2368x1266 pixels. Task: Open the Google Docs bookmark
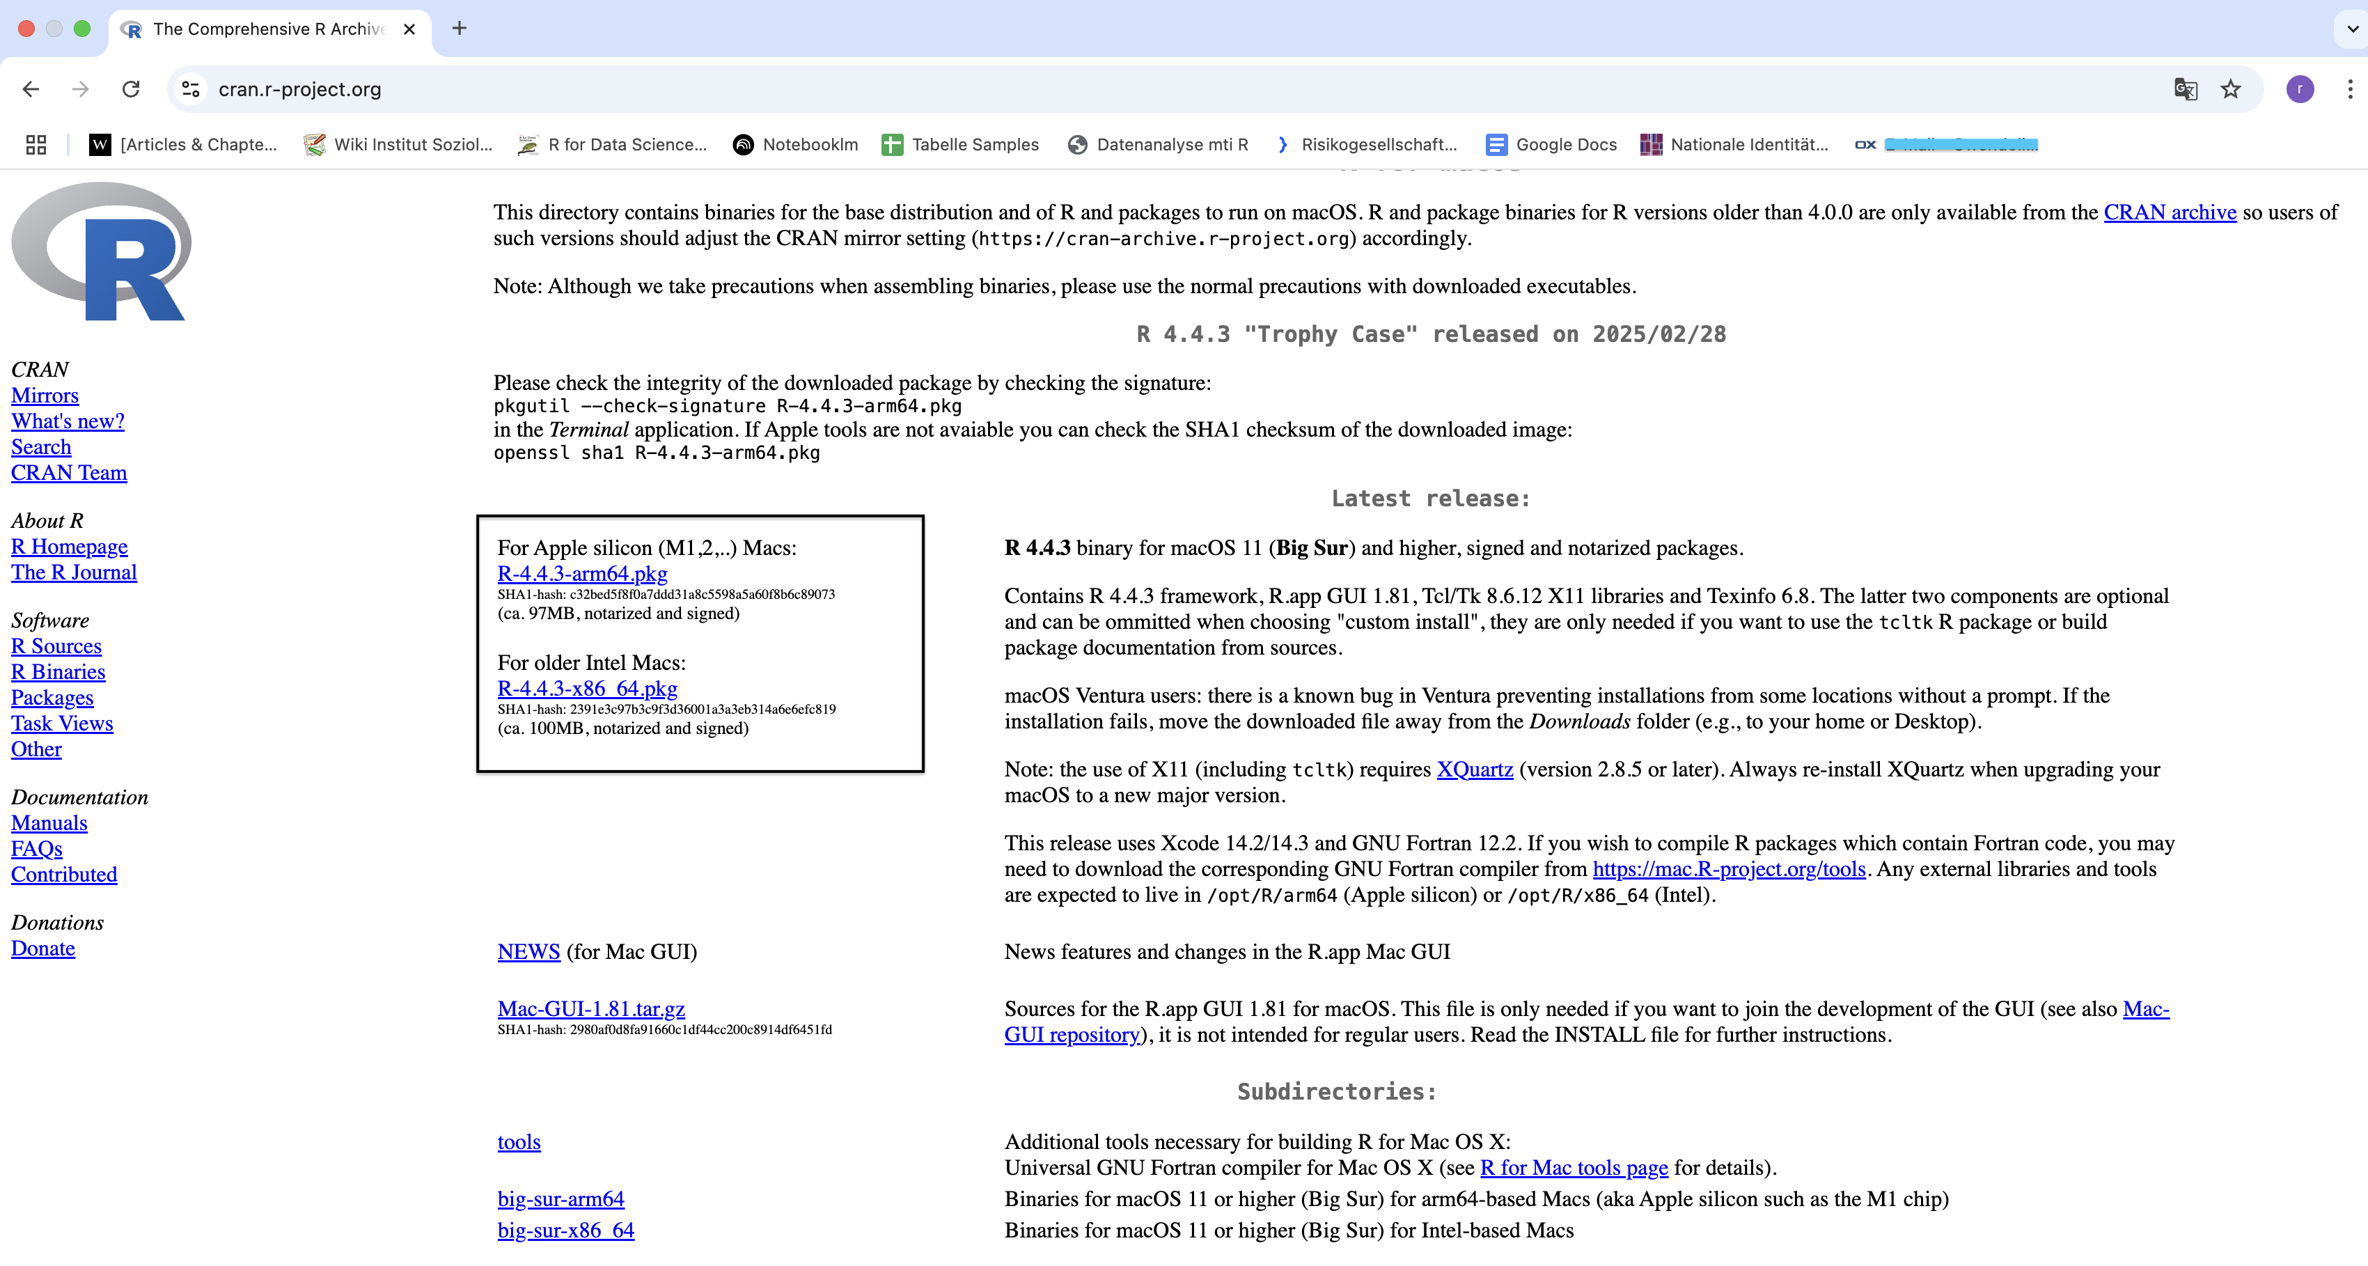[1552, 144]
